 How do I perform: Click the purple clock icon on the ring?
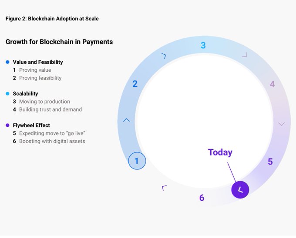pyautogui.click(x=240, y=189)
